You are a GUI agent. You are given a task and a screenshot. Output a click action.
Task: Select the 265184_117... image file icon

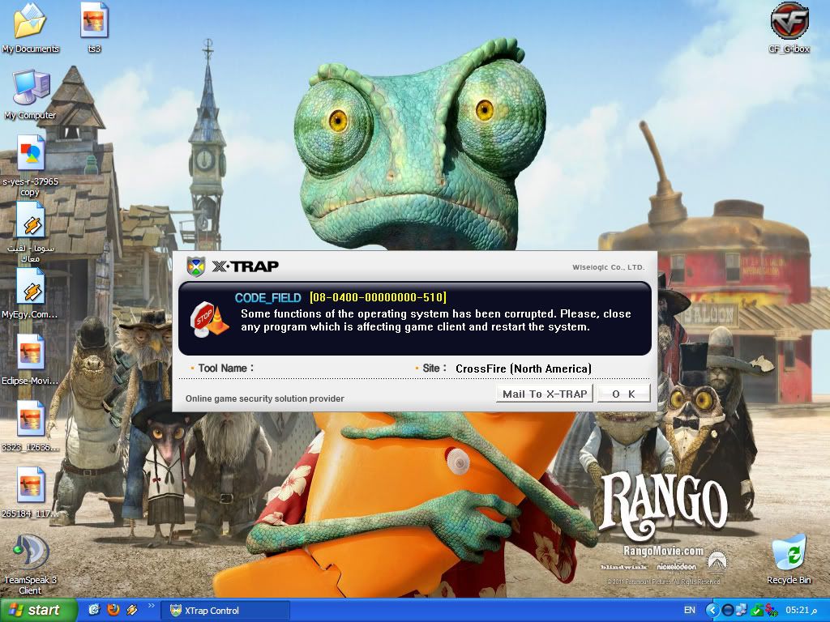(30, 487)
